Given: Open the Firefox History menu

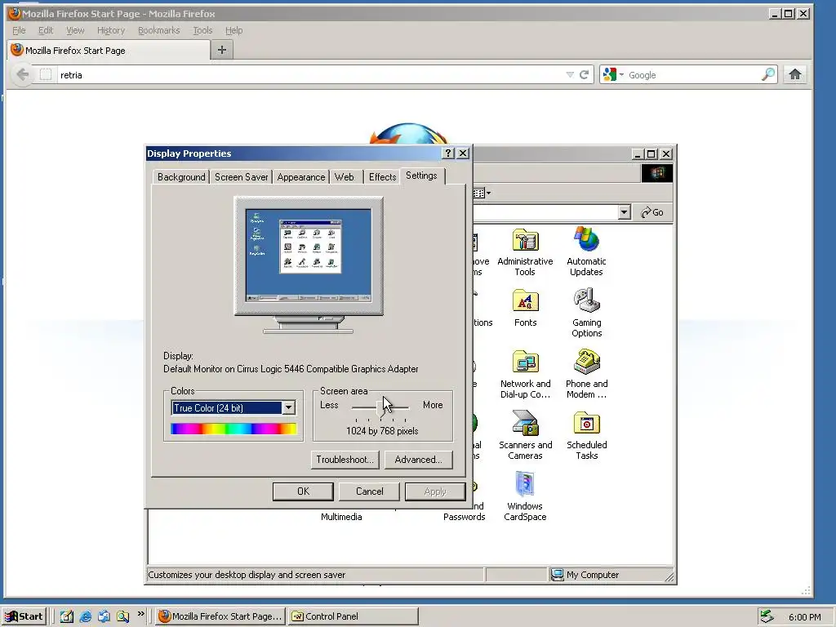Looking at the screenshot, I should click(111, 30).
